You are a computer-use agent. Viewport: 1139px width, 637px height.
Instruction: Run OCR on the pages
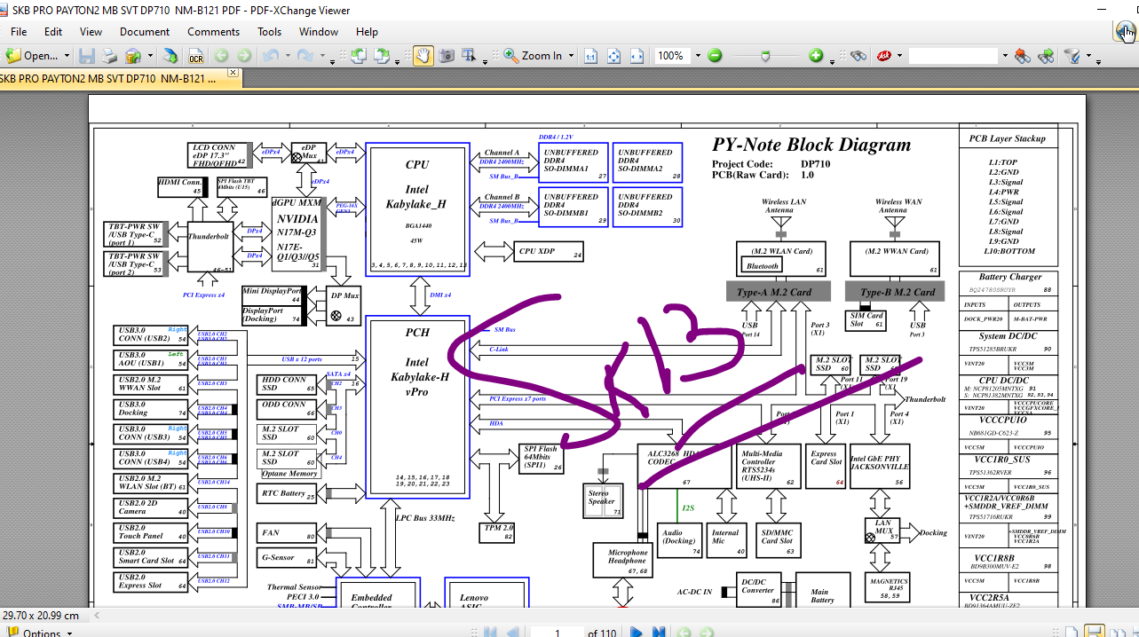pos(195,56)
